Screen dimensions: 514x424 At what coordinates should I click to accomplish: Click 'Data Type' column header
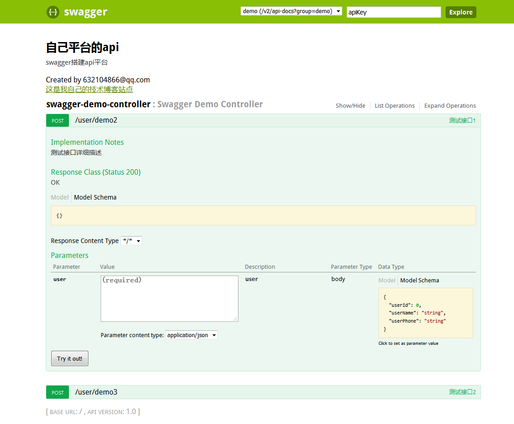[391, 267]
